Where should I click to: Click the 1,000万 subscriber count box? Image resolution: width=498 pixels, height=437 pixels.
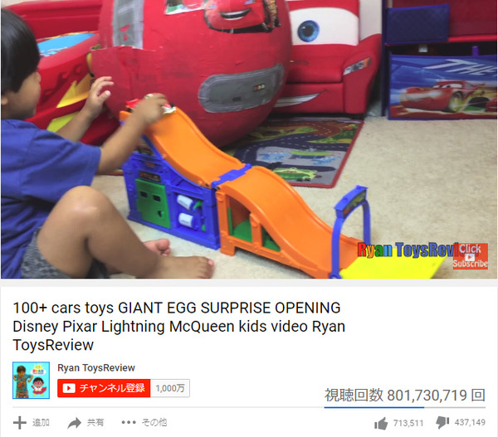coord(170,388)
